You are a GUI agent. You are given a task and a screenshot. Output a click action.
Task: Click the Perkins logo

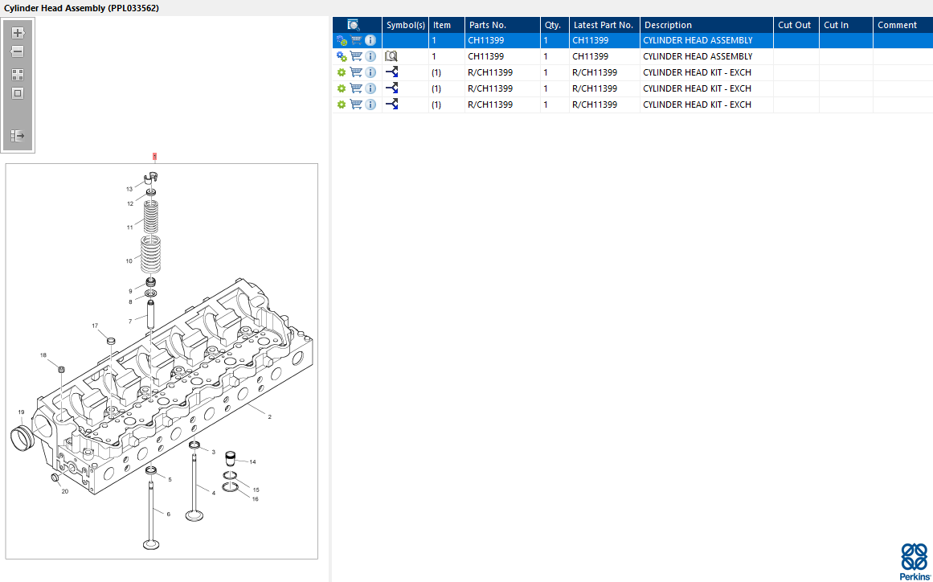[914, 561]
